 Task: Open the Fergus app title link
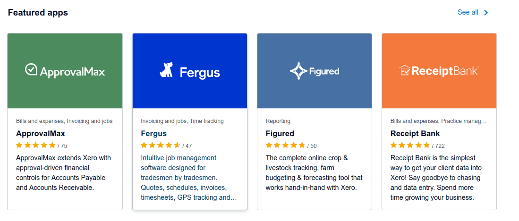(x=154, y=133)
